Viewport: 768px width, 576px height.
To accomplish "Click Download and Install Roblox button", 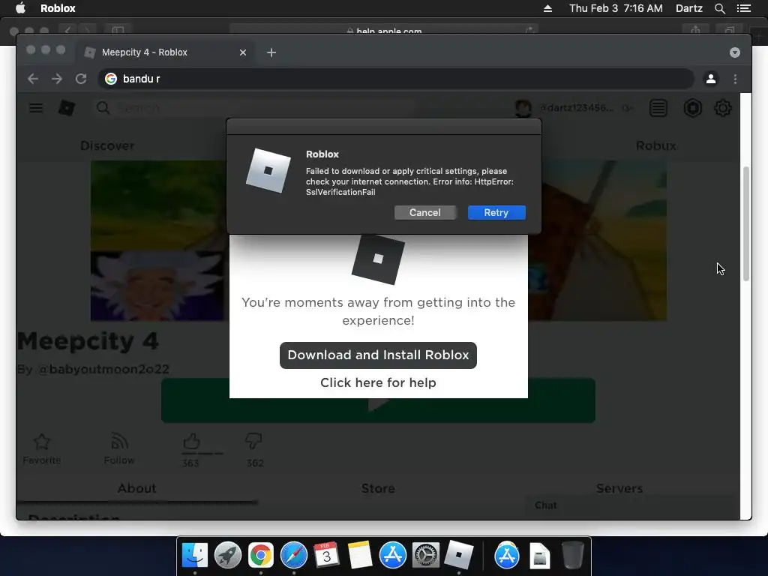I will click(378, 355).
